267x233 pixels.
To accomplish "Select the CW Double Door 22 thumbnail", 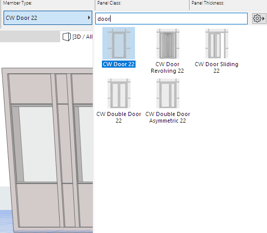I will coord(119,93).
